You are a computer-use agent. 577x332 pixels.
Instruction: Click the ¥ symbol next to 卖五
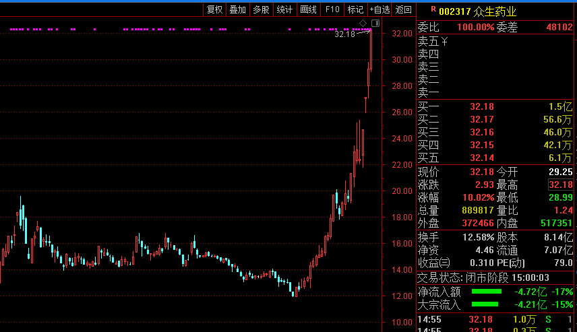pos(444,42)
